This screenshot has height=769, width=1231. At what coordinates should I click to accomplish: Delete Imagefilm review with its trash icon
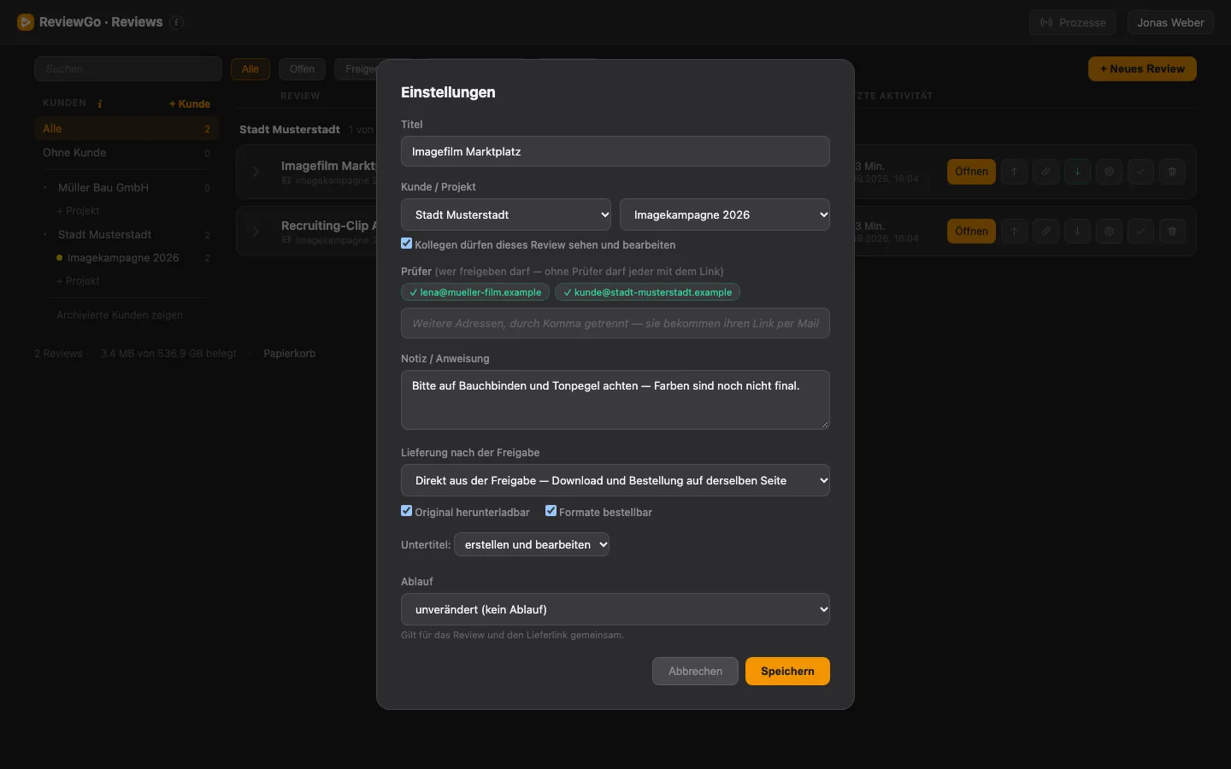[1172, 172]
